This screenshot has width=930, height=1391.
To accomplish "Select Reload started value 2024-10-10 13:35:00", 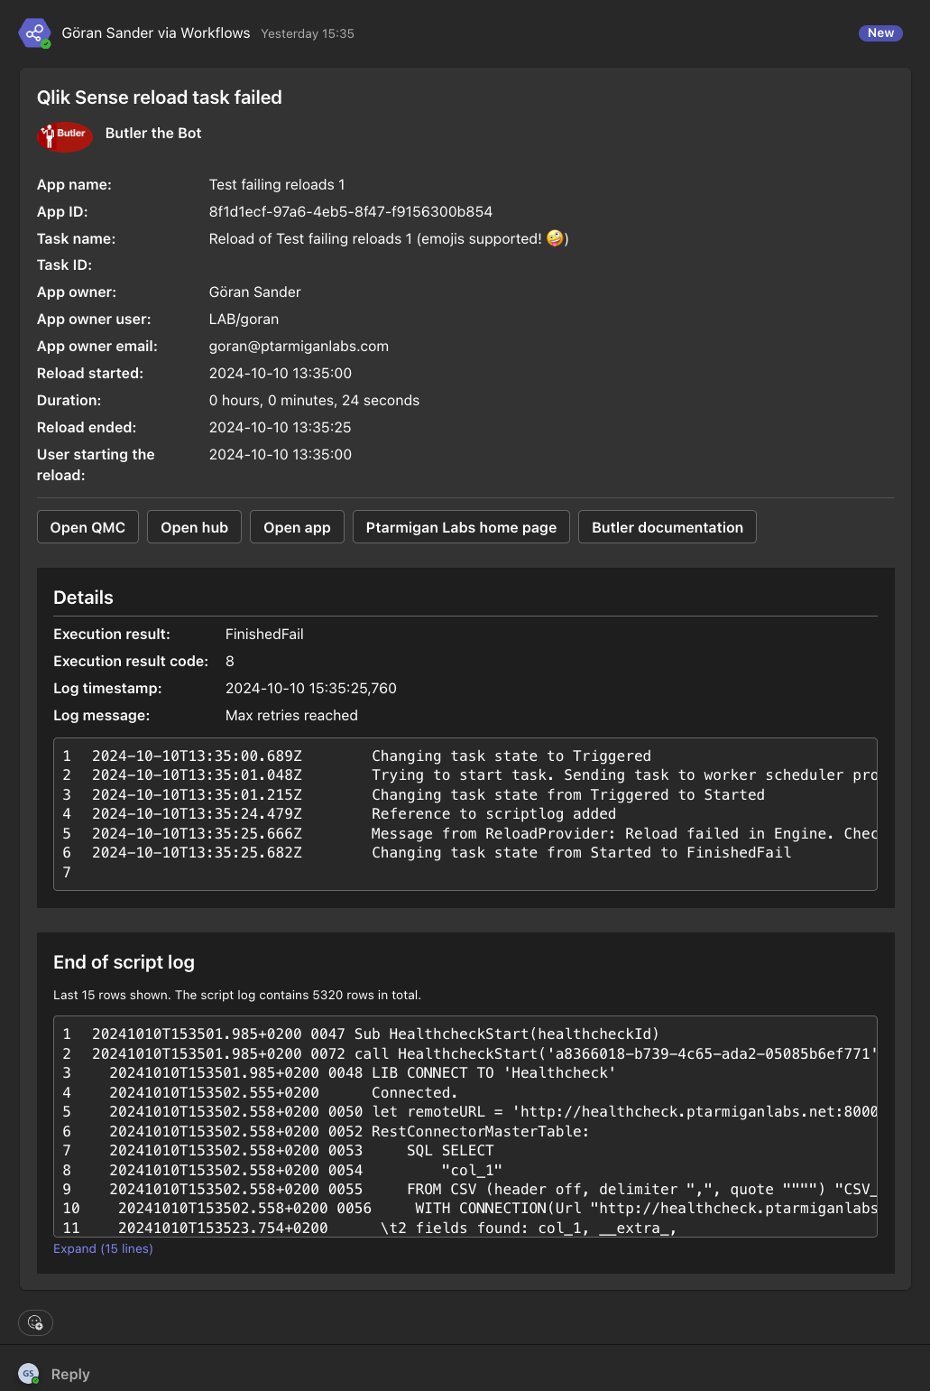I will pyautogui.click(x=281, y=373).
